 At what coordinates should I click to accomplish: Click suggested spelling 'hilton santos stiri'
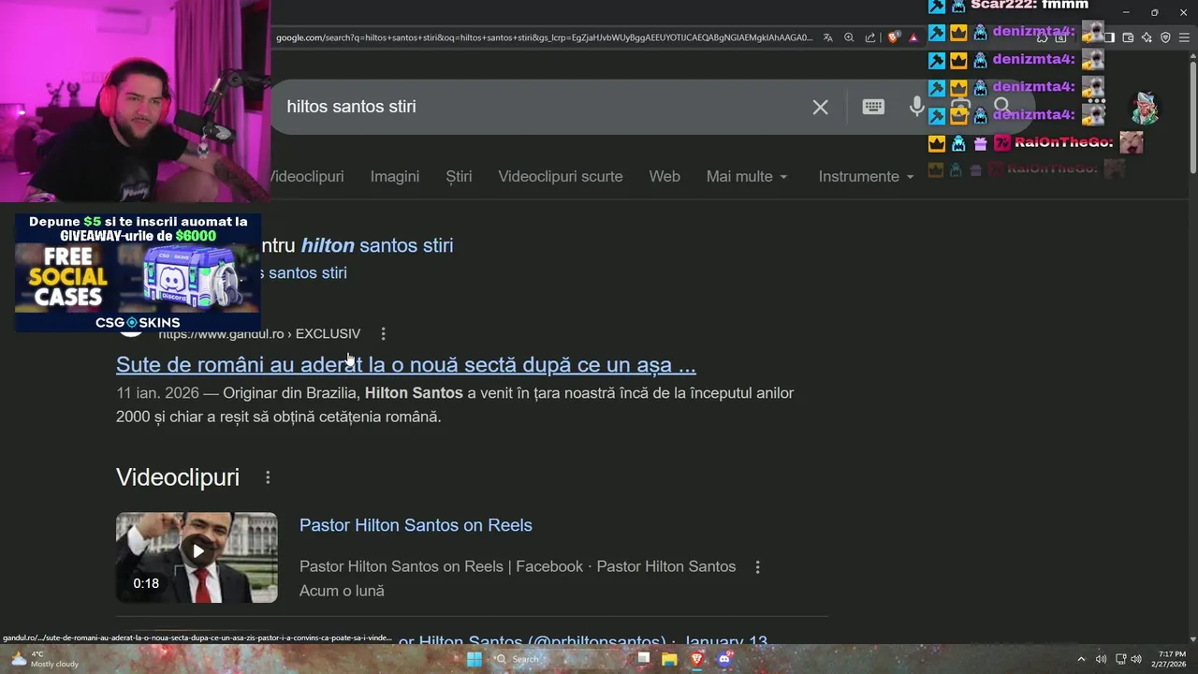point(377,245)
